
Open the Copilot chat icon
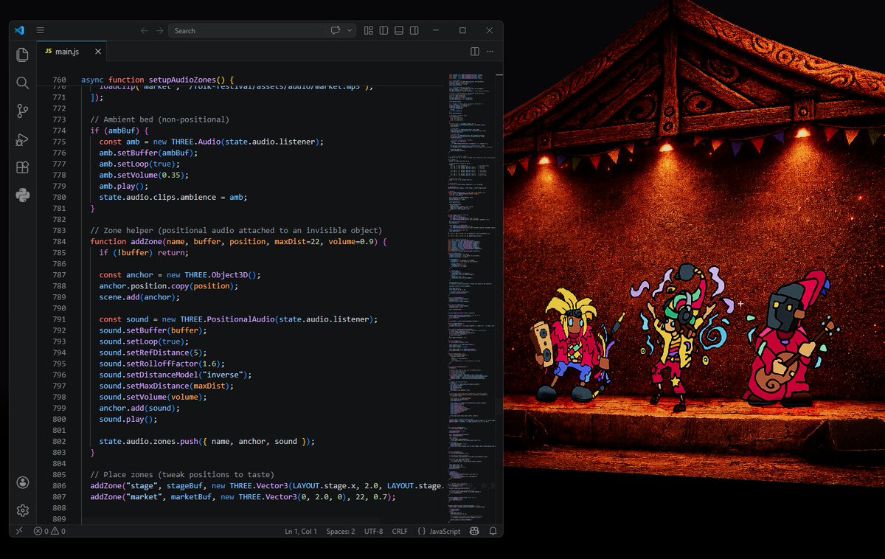tap(336, 30)
